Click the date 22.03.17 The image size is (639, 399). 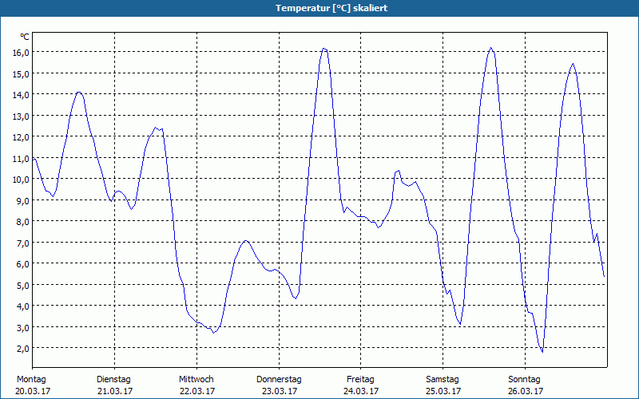point(197,391)
